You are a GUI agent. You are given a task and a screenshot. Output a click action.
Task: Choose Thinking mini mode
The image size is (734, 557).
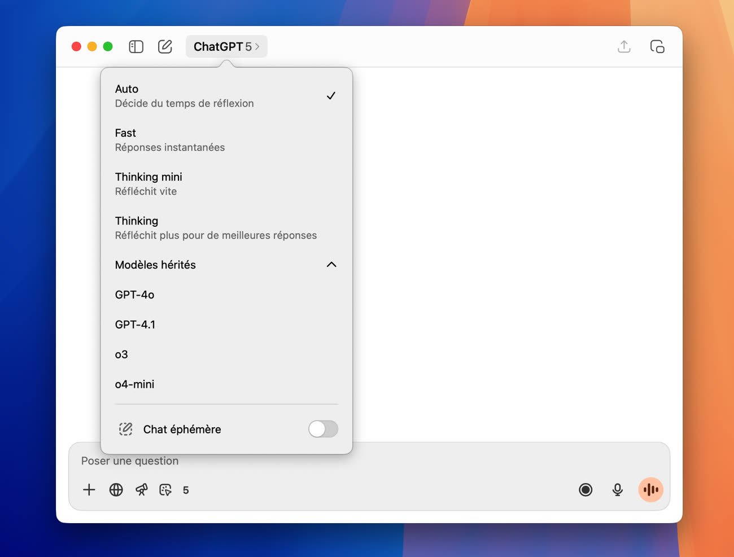click(226, 184)
